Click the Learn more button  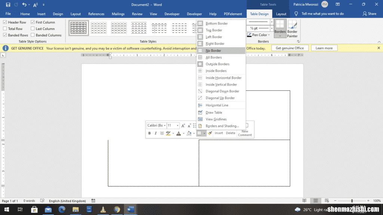click(324, 48)
